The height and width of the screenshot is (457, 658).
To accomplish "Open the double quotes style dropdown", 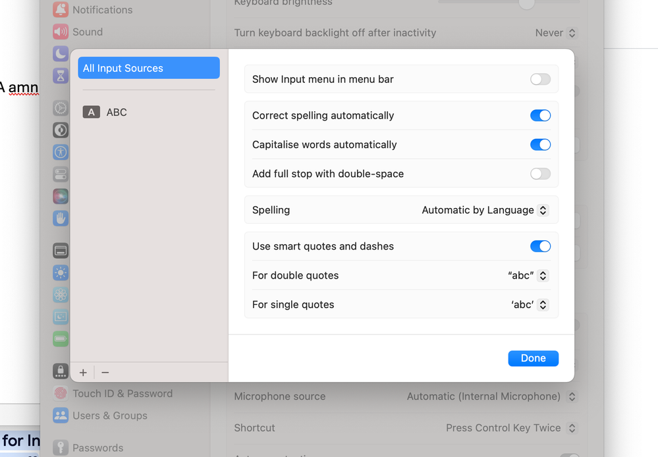I will click(528, 275).
